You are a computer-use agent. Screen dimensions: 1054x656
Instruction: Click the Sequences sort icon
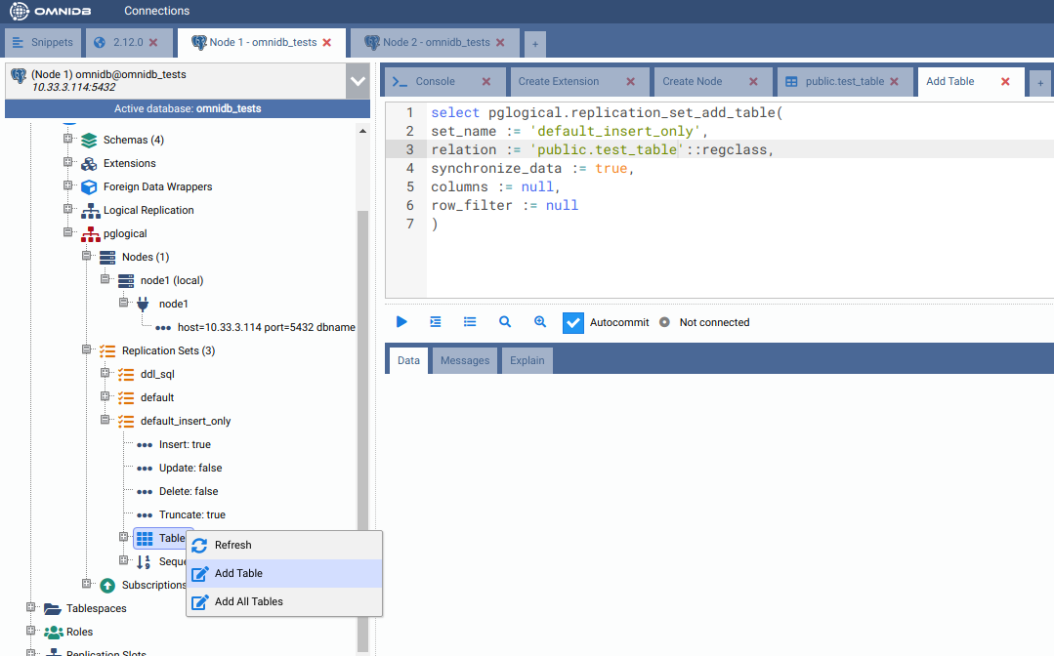point(144,562)
